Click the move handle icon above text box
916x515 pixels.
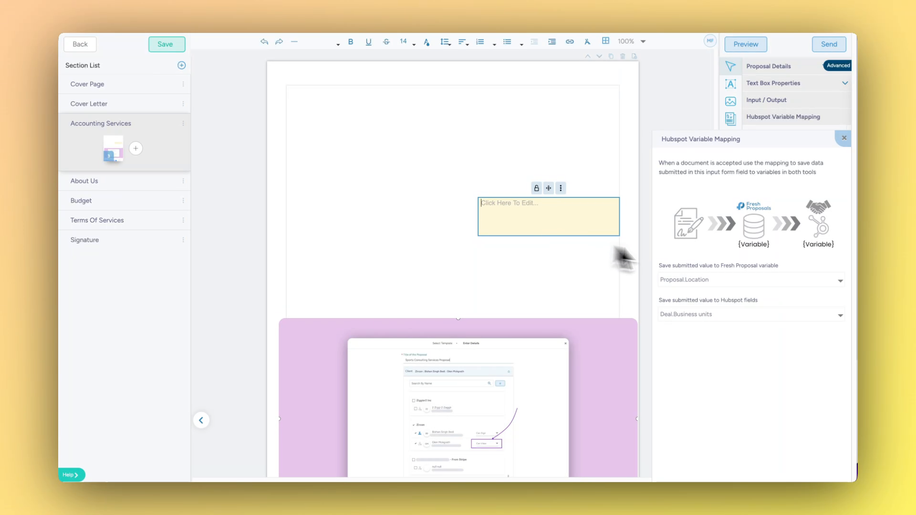tap(549, 188)
